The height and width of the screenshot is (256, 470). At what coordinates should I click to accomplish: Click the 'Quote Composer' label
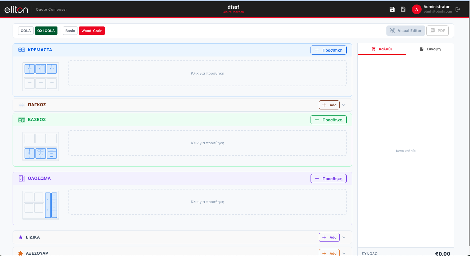[52, 10]
